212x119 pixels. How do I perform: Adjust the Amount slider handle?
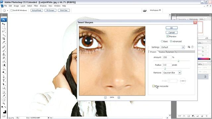click(178, 61)
